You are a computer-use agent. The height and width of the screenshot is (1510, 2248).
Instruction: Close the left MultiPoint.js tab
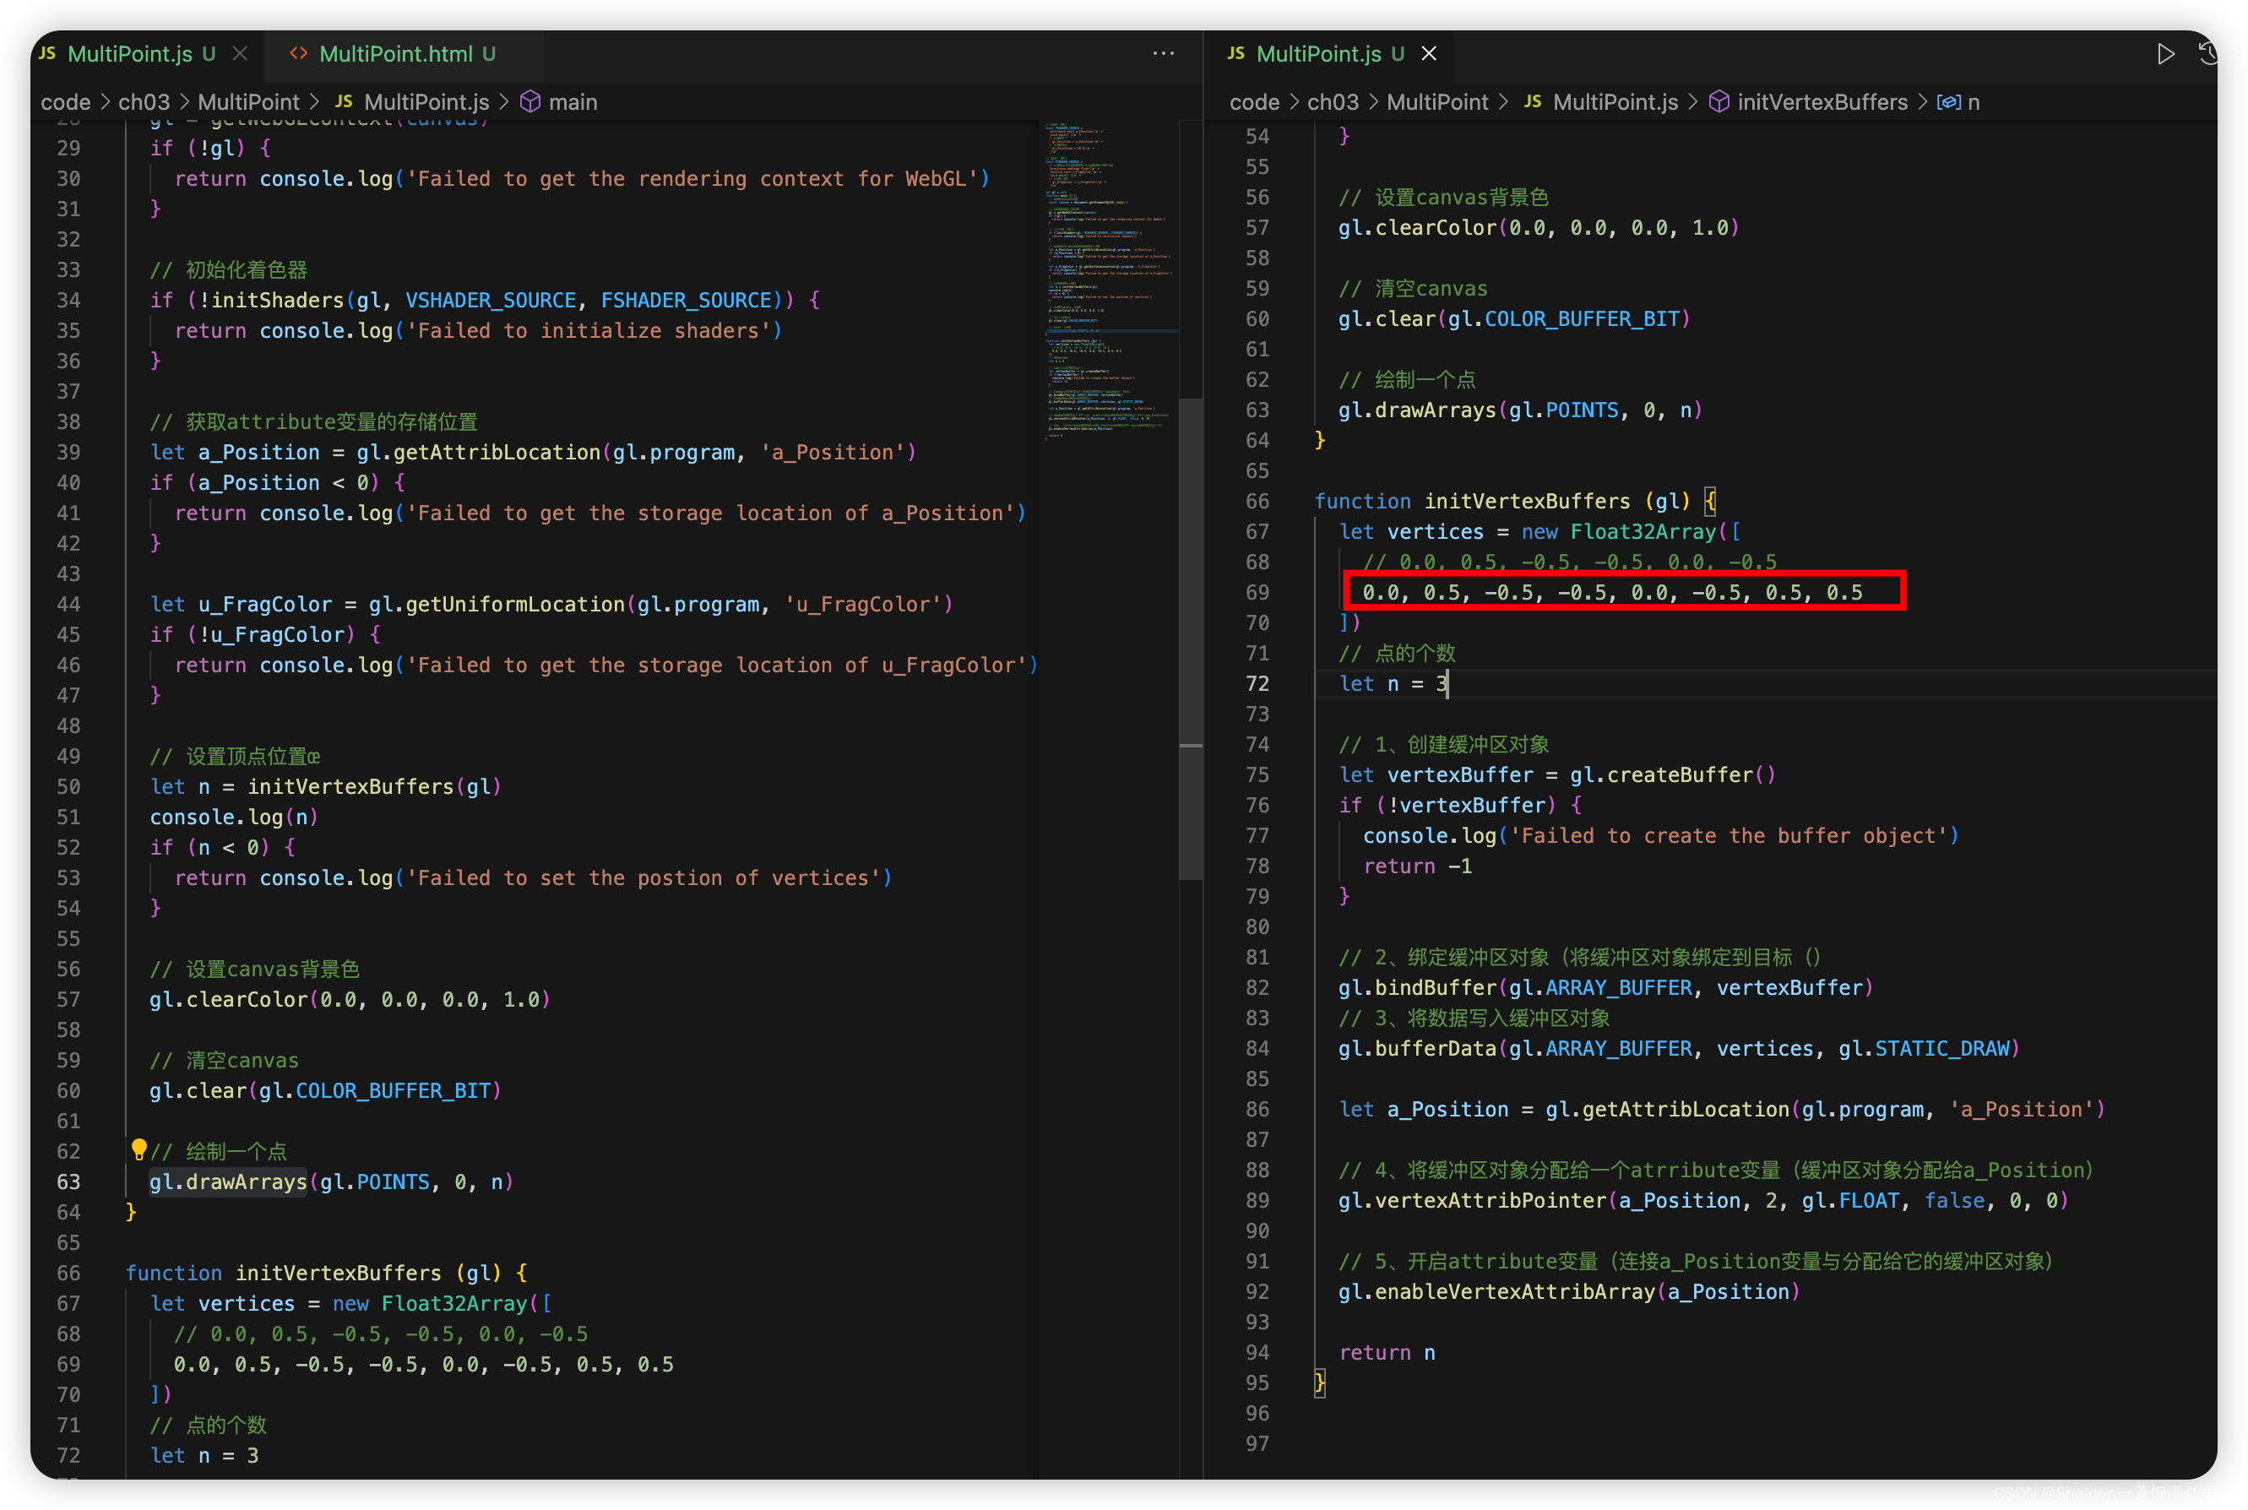tap(241, 54)
